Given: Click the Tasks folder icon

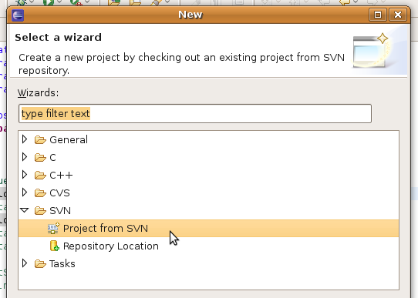Looking at the screenshot, I should tap(40, 263).
